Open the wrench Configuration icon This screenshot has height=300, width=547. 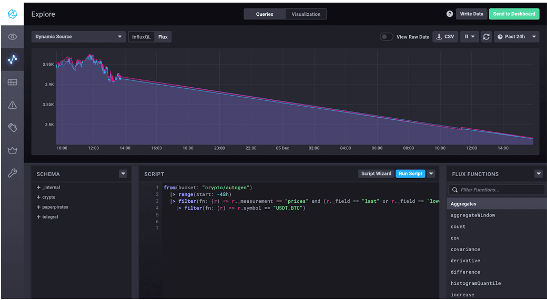(x=12, y=173)
